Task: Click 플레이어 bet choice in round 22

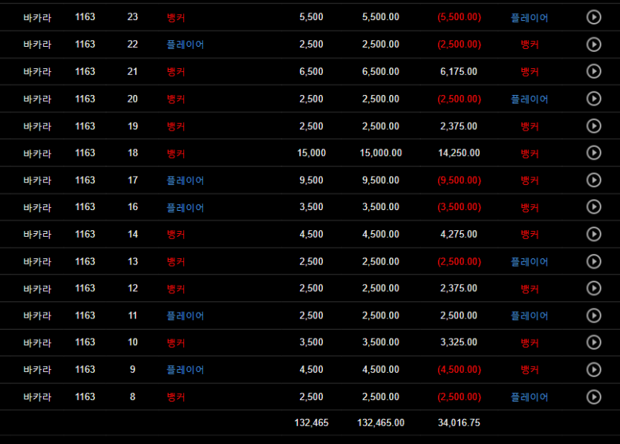Action: pos(185,45)
